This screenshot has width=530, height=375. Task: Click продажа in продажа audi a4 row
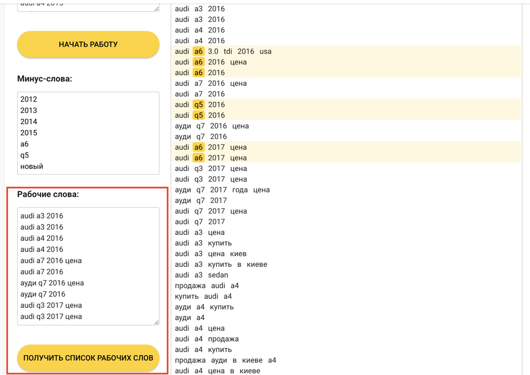[190, 286]
